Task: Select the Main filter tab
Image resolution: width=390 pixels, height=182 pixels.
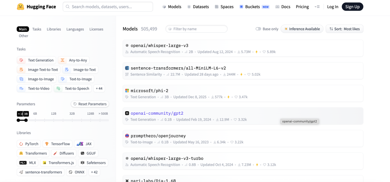Action: pos(23,29)
